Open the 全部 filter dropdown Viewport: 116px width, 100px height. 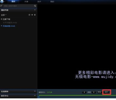pyautogui.click(x=3, y=15)
